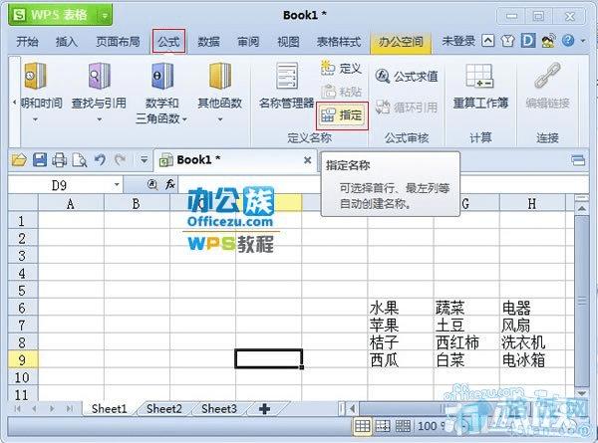Click the 未登录 login link
This screenshot has width=598, height=443.
(458, 41)
